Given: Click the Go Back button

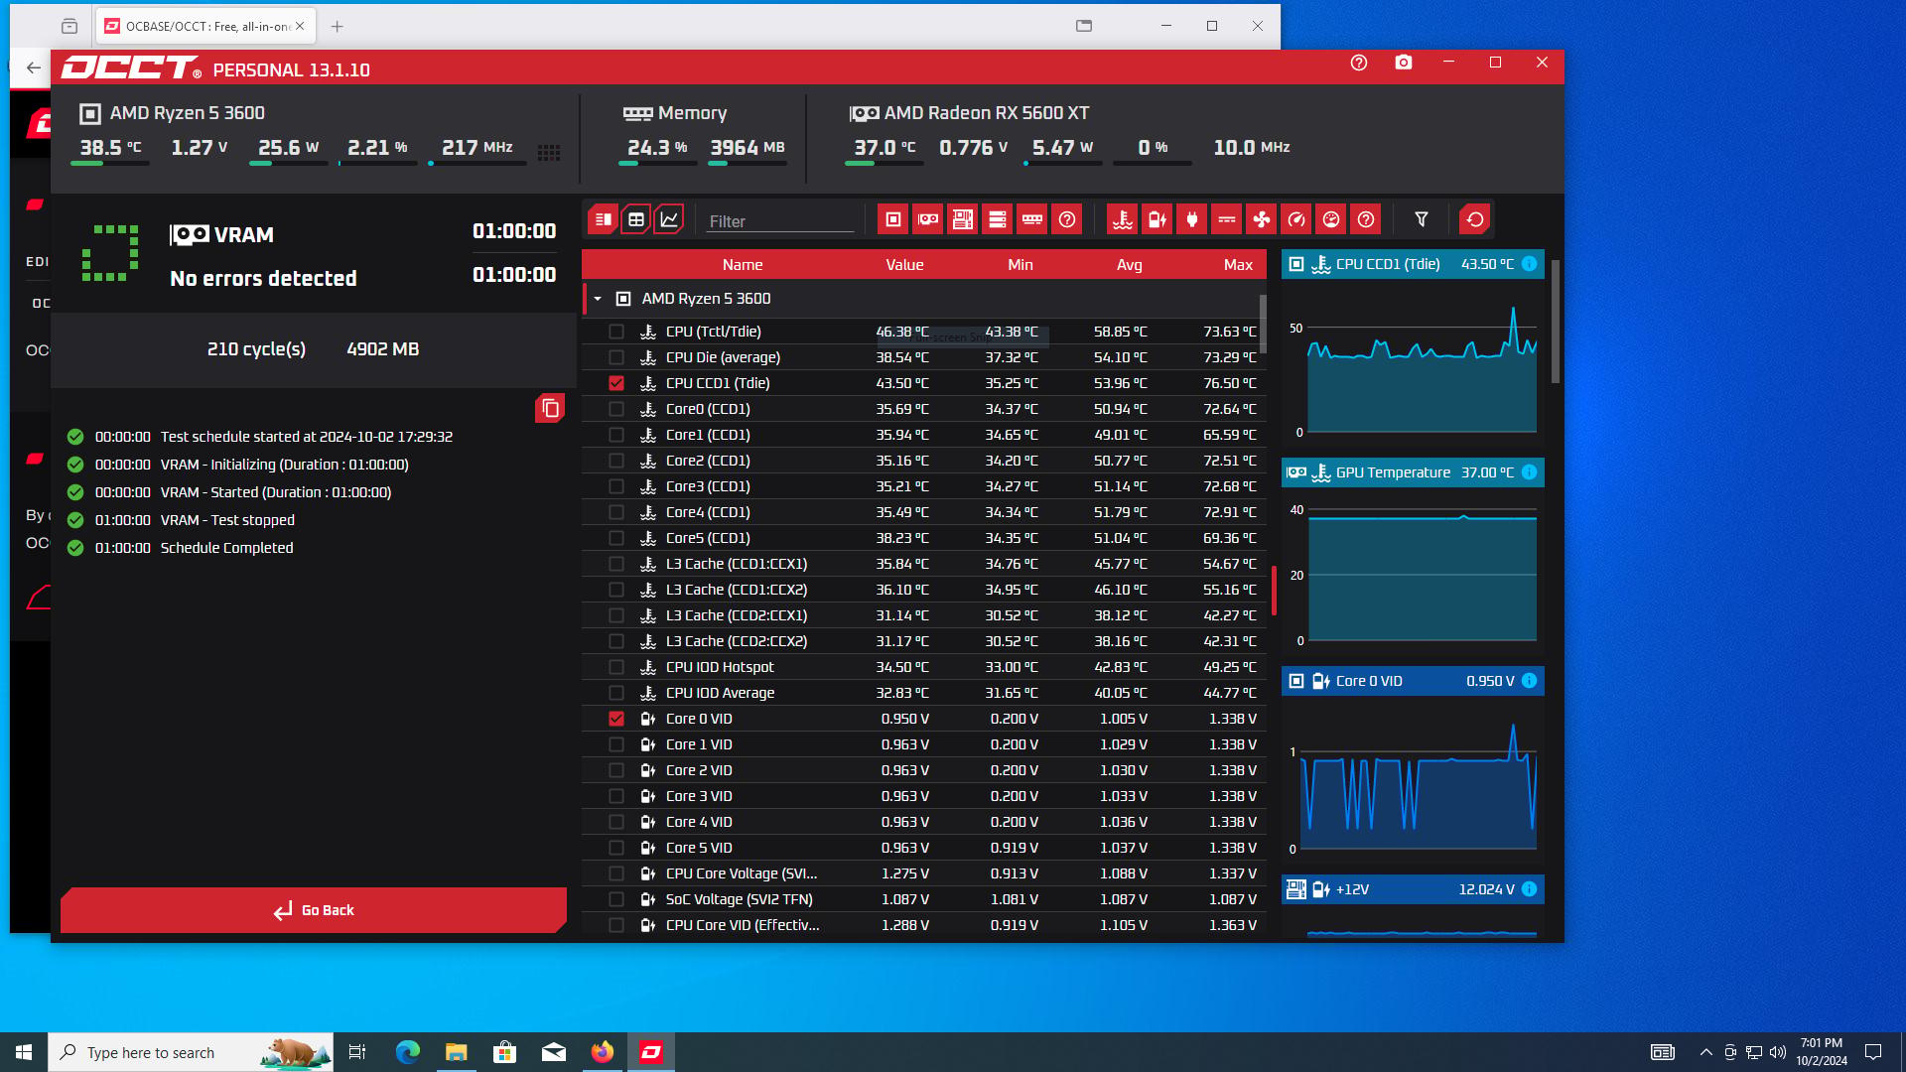Looking at the screenshot, I should point(314,910).
